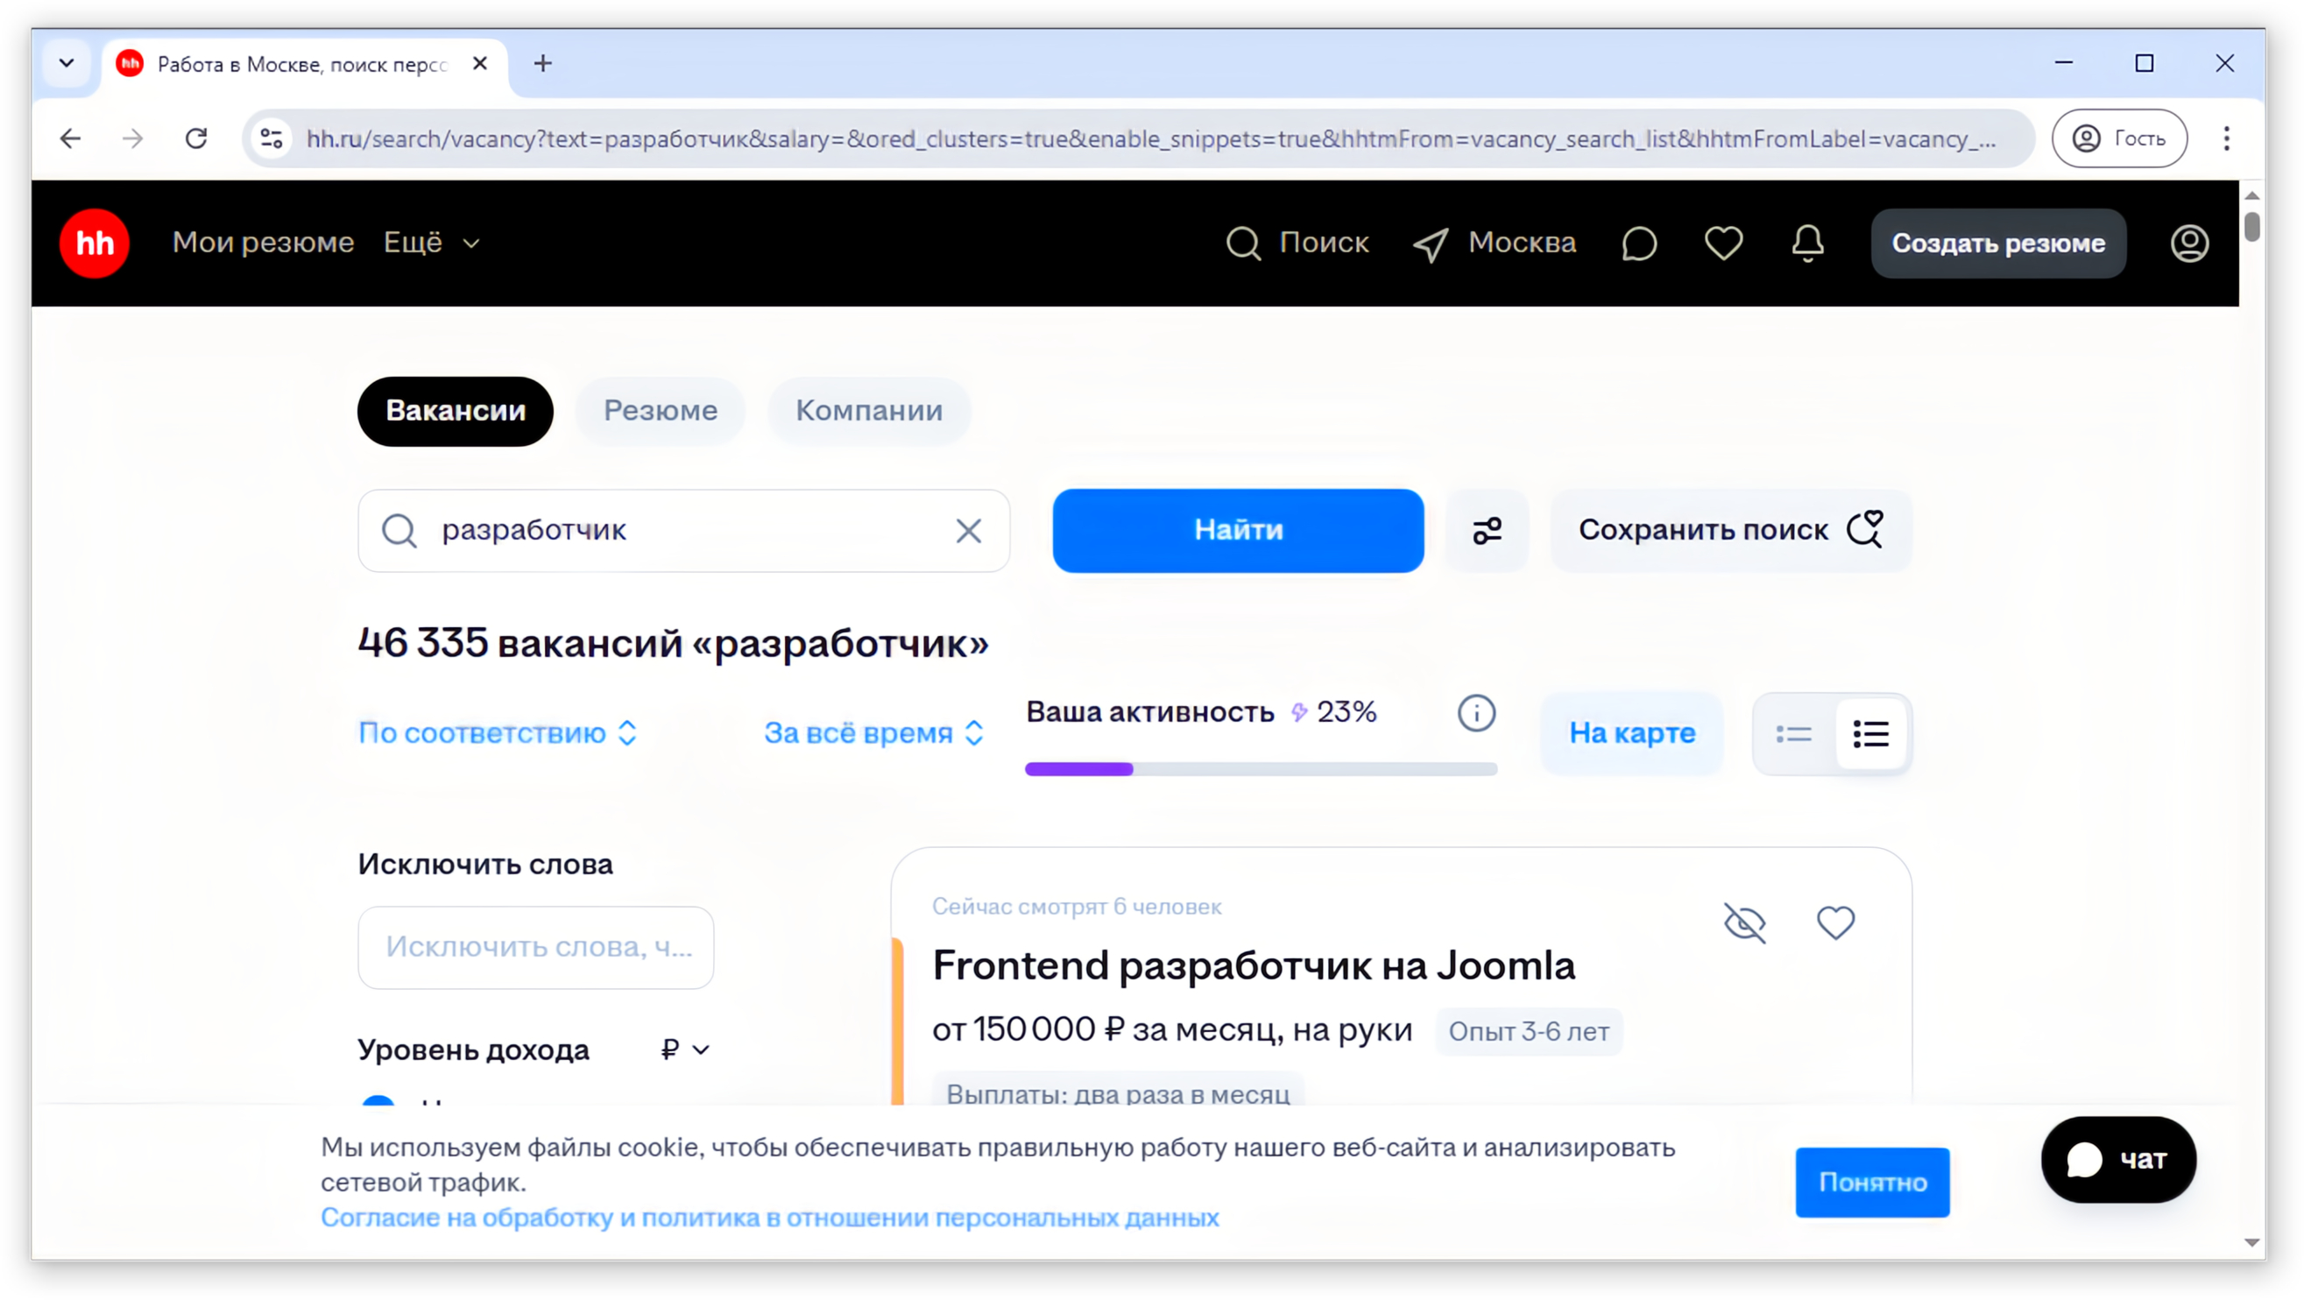Open the tab search dropdown arrow
2304x1300 pixels.
(67, 63)
